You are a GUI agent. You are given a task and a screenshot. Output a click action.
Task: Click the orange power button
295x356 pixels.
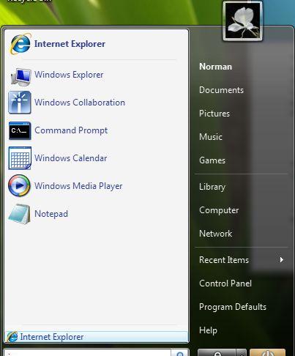click(267, 352)
